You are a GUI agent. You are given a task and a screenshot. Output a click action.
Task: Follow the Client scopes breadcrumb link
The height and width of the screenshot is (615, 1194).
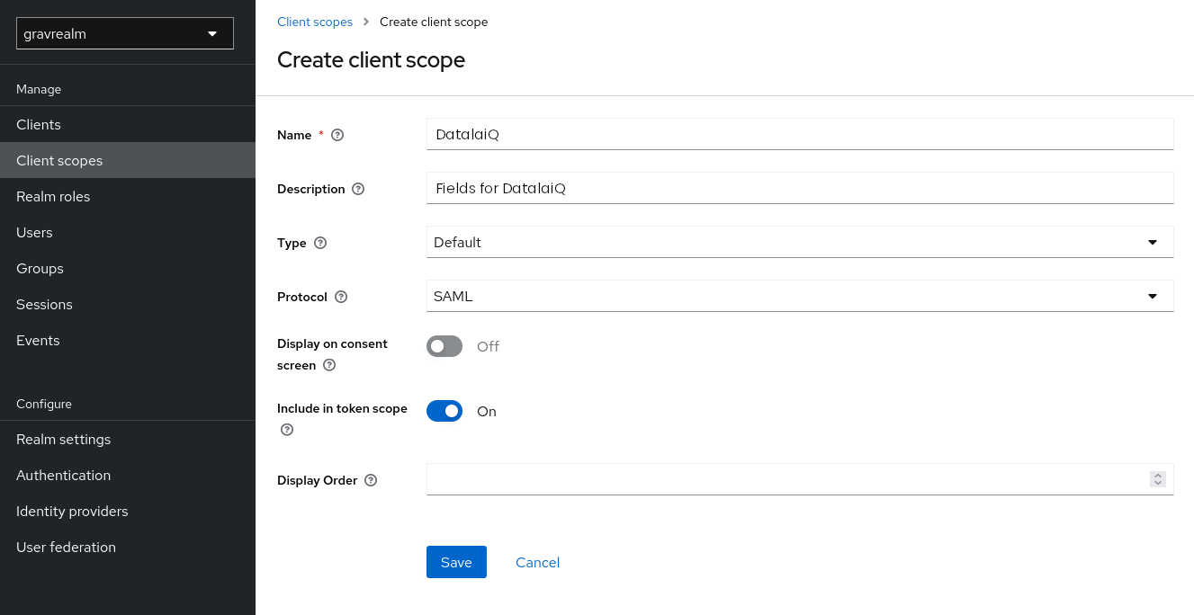tap(315, 22)
